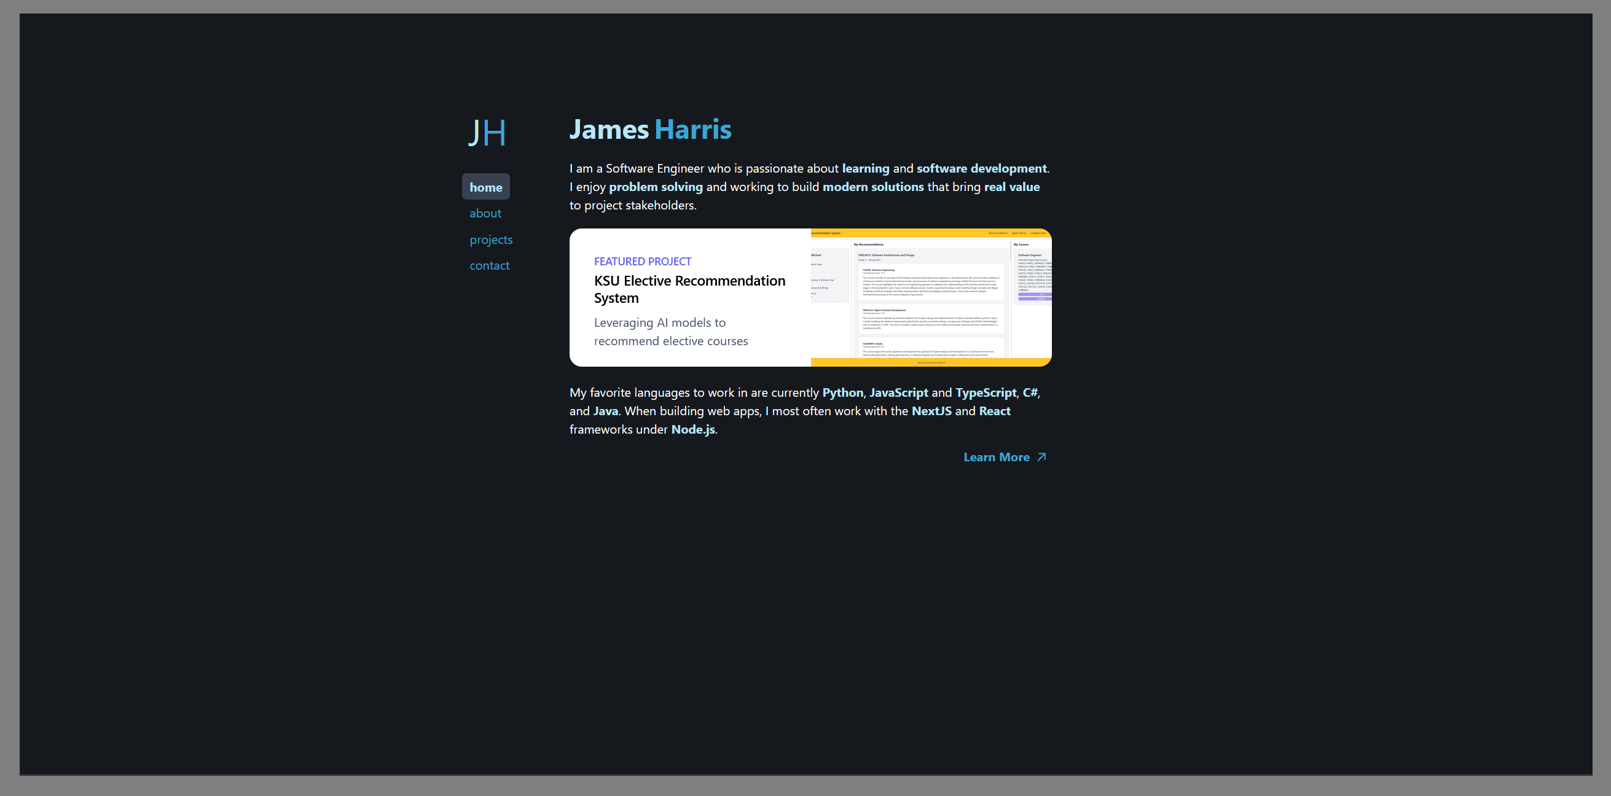This screenshot has width=1611, height=796.
Task: Click the 'real value' highlighted text
Action: coord(1011,187)
